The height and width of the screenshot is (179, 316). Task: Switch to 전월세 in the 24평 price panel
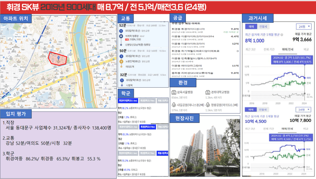pos(263,26)
